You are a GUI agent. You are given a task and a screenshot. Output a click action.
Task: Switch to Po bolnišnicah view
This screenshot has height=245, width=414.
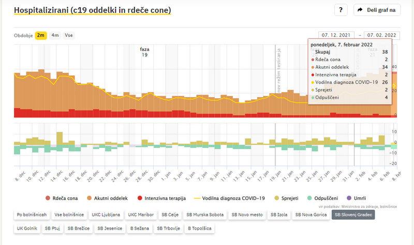click(32, 214)
